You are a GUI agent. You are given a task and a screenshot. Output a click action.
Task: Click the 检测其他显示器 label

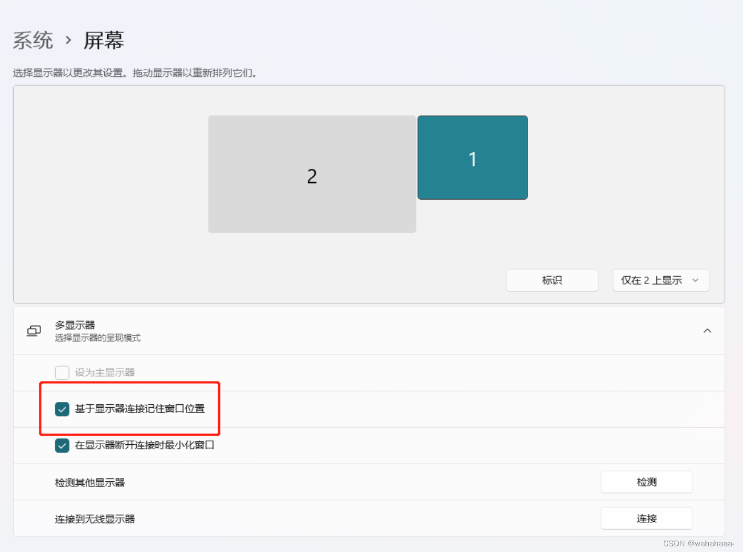pyautogui.click(x=90, y=482)
